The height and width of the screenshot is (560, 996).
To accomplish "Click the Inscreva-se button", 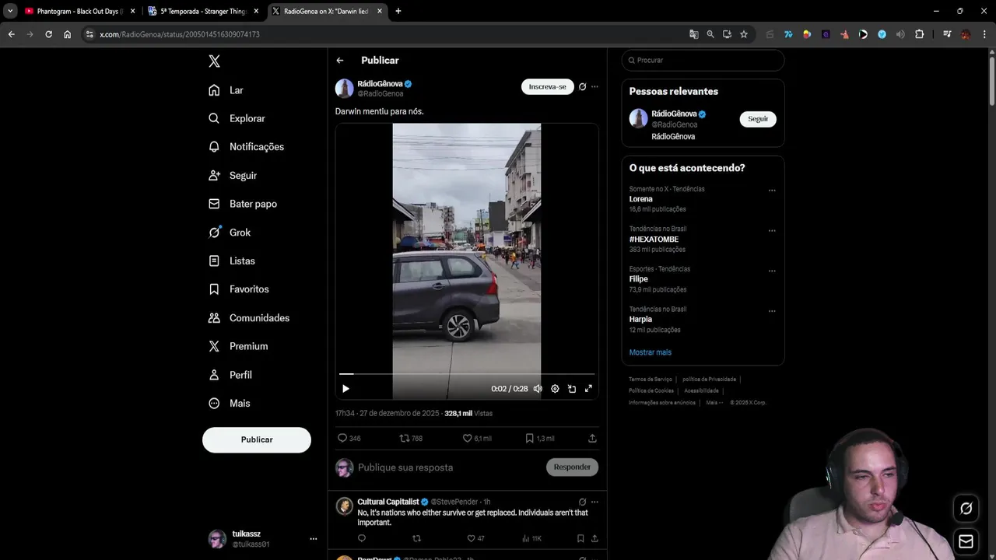I will pyautogui.click(x=548, y=86).
